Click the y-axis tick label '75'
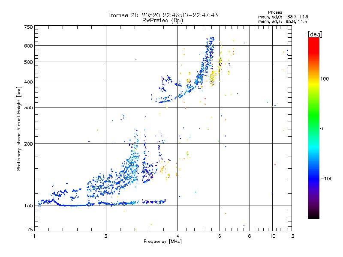 pos(30,230)
